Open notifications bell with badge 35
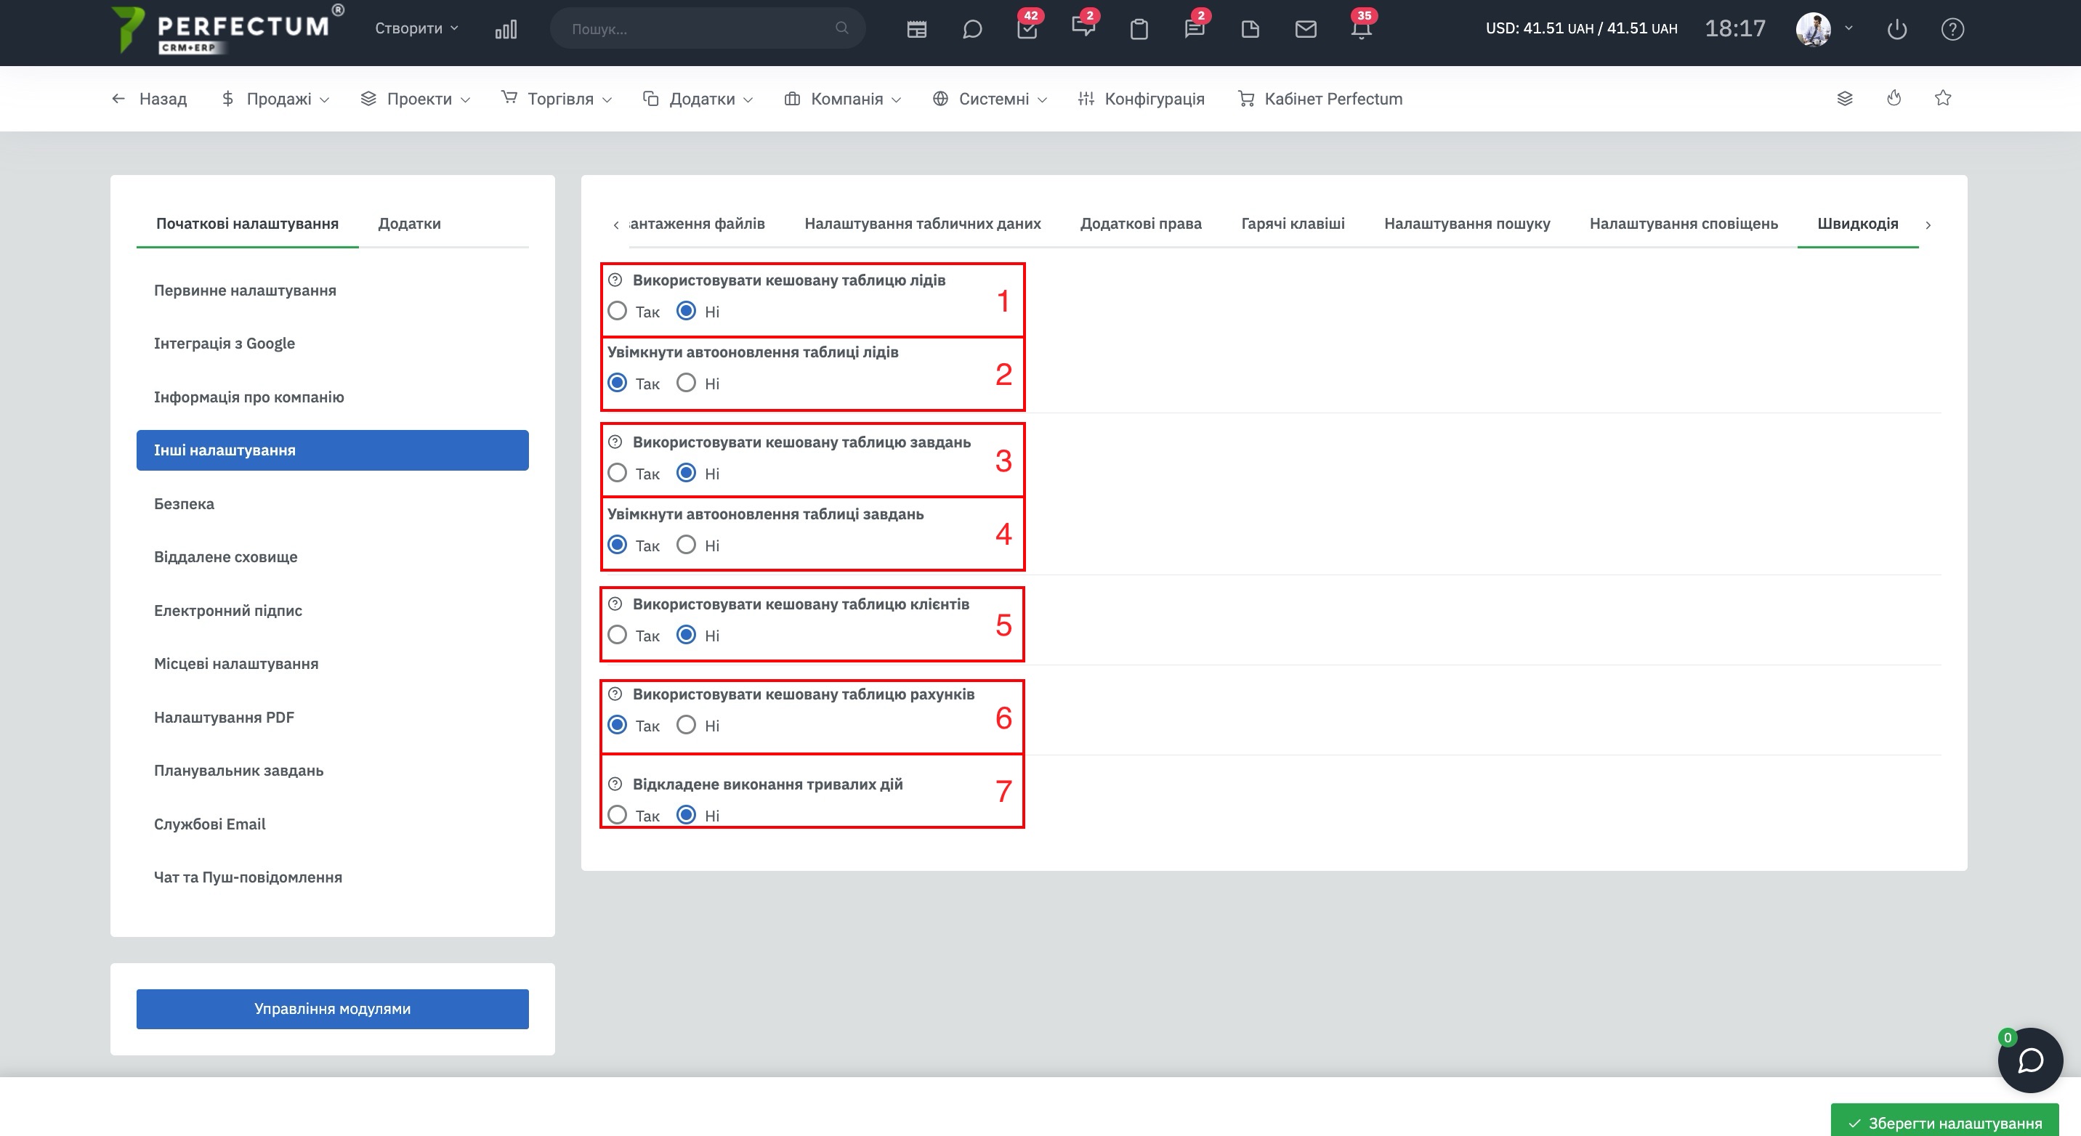This screenshot has height=1136, width=2081. pyautogui.click(x=1361, y=29)
